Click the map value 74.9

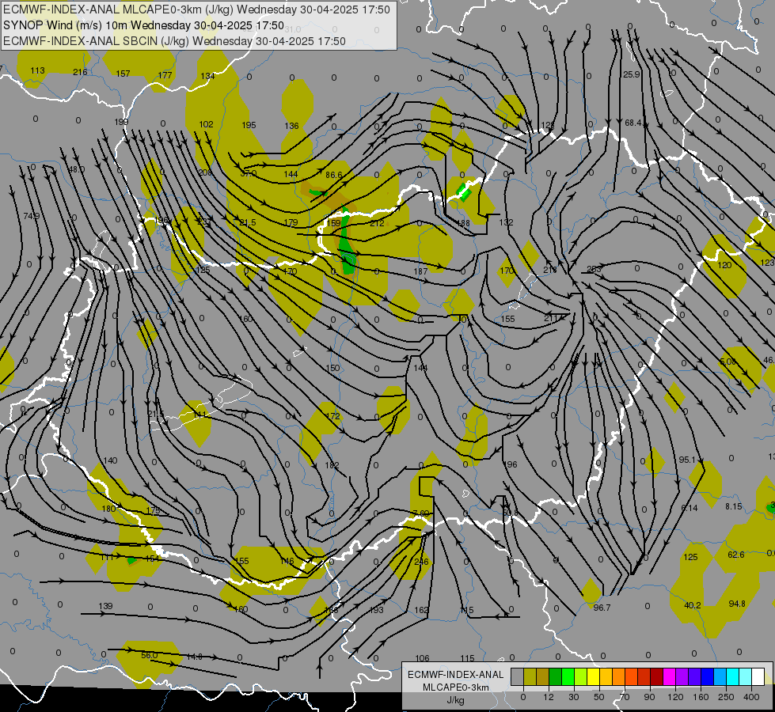(31, 216)
